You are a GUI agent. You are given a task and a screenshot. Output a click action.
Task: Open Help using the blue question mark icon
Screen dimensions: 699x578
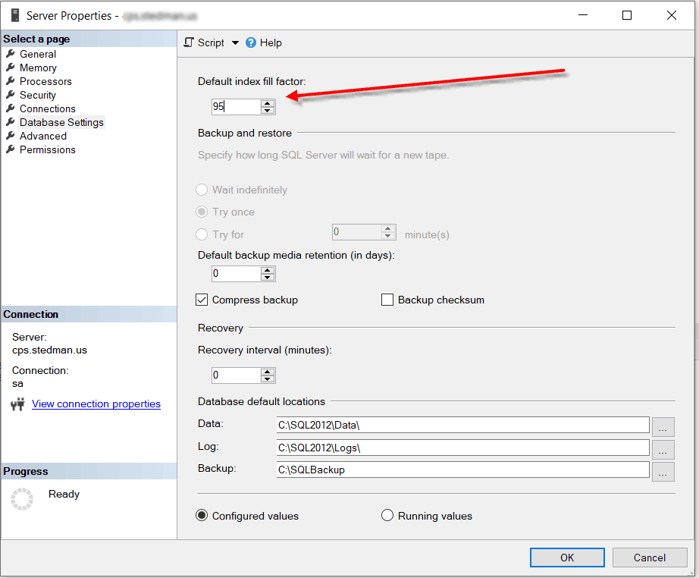point(250,42)
